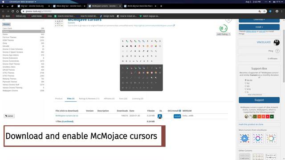
Task: Select the $2 donation radio button
Action: point(245,83)
